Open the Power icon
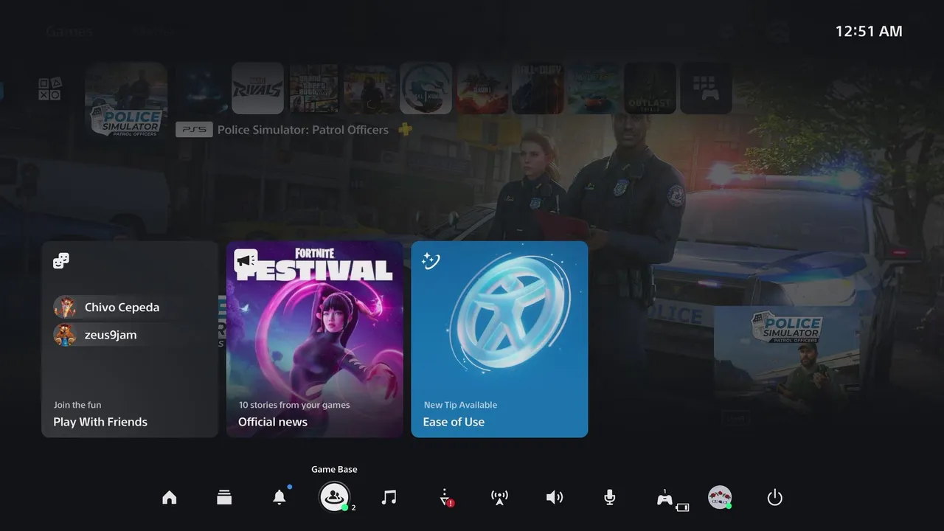The height and width of the screenshot is (531, 944). [x=774, y=498]
